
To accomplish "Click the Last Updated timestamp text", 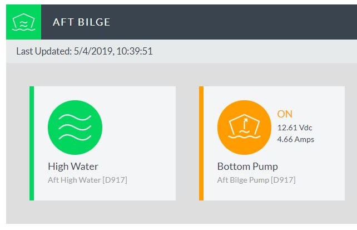I will [x=85, y=51].
